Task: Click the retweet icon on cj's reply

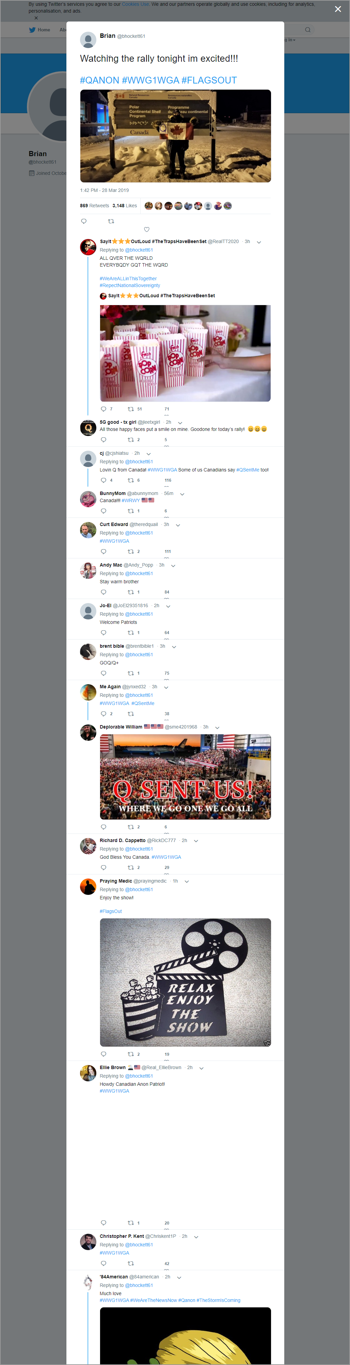Action: pos(131,480)
